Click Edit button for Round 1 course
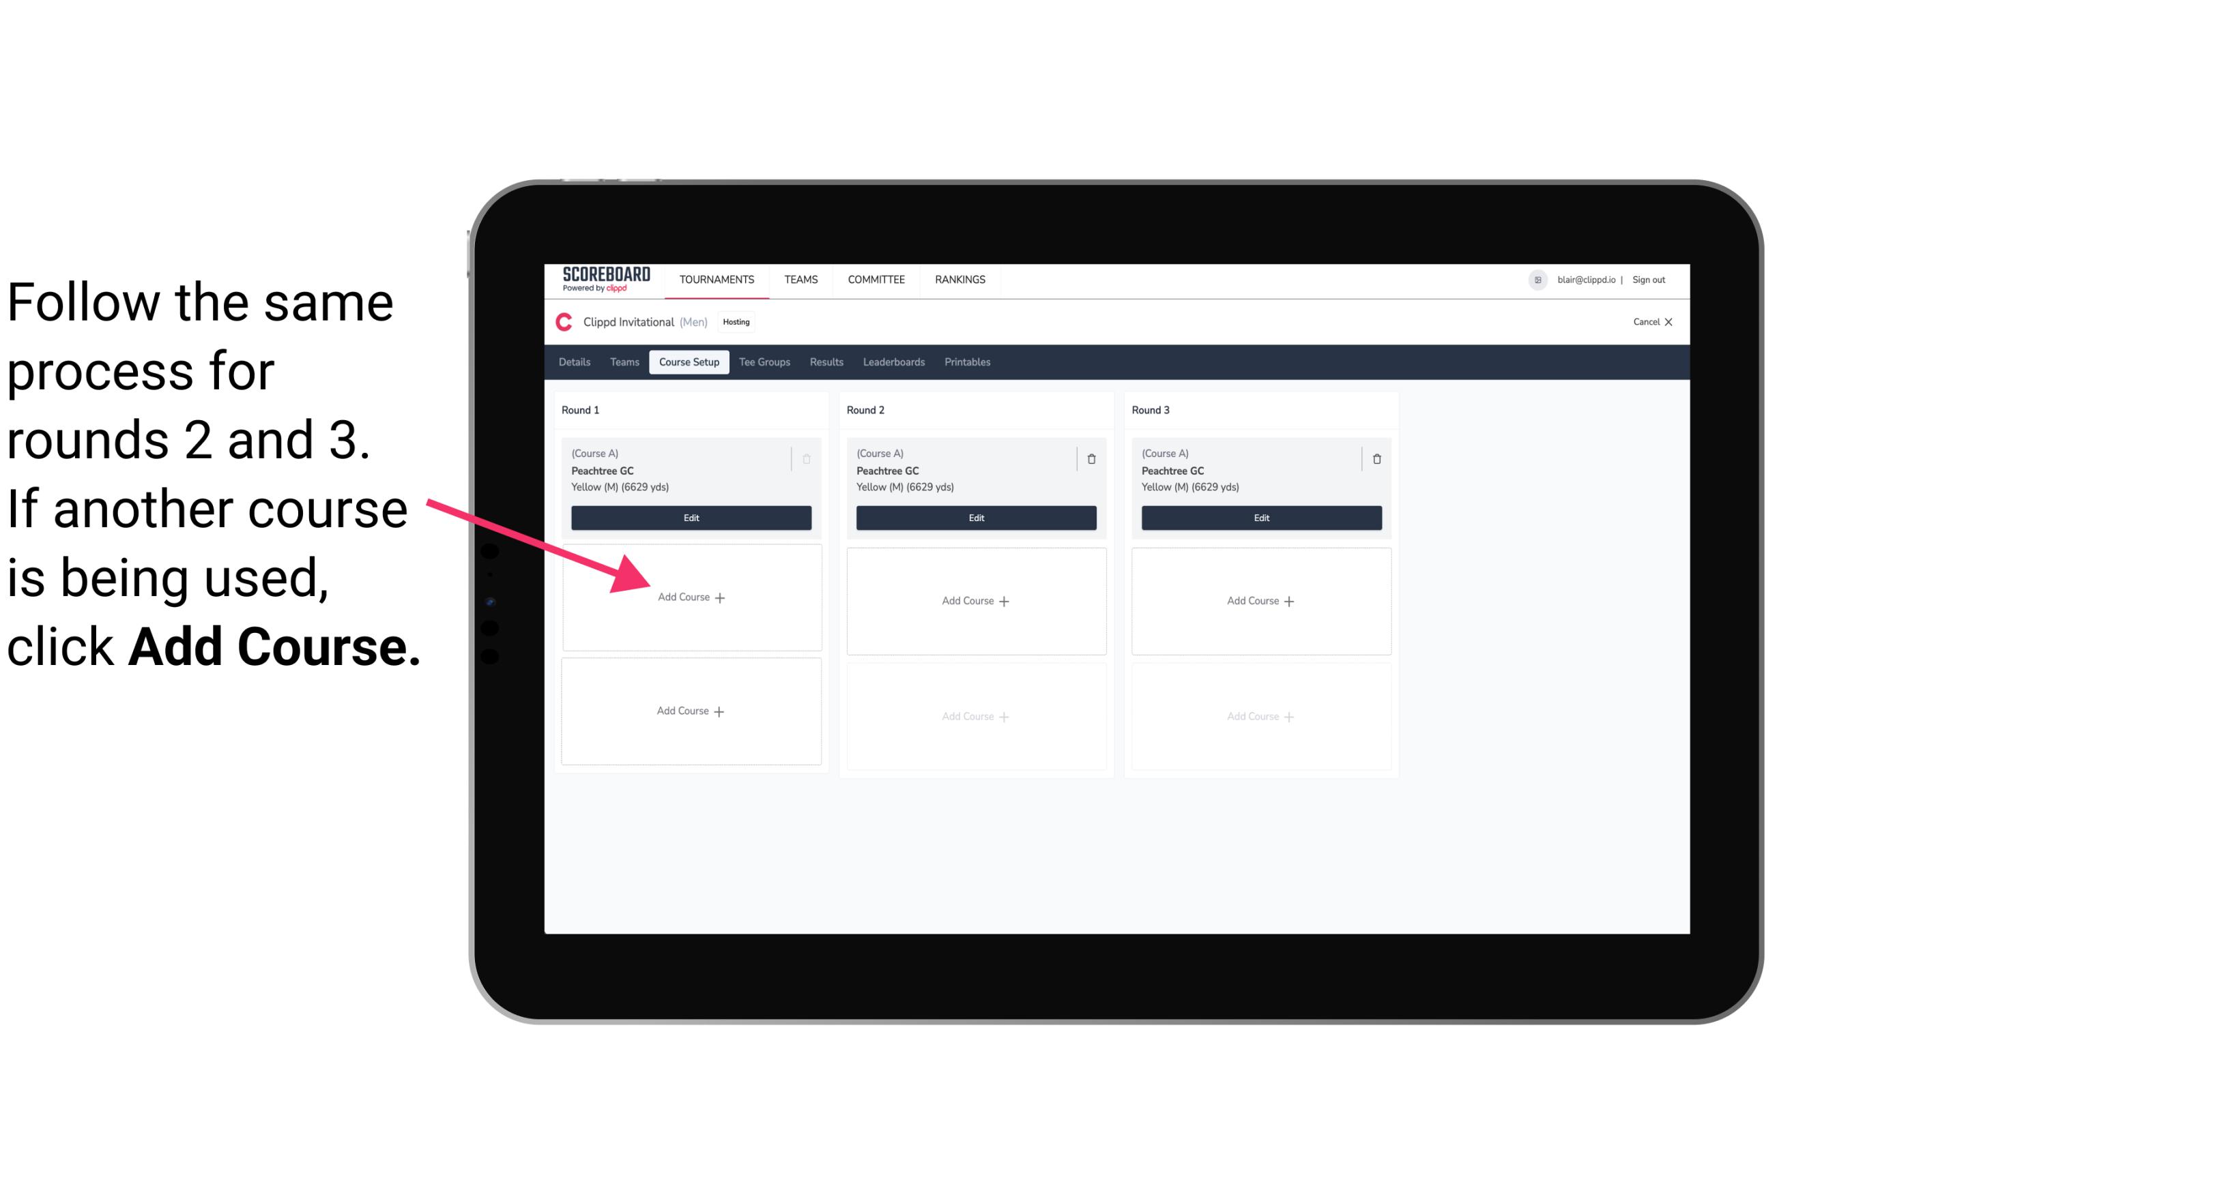This screenshot has height=1197, width=2226. (x=690, y=518)
